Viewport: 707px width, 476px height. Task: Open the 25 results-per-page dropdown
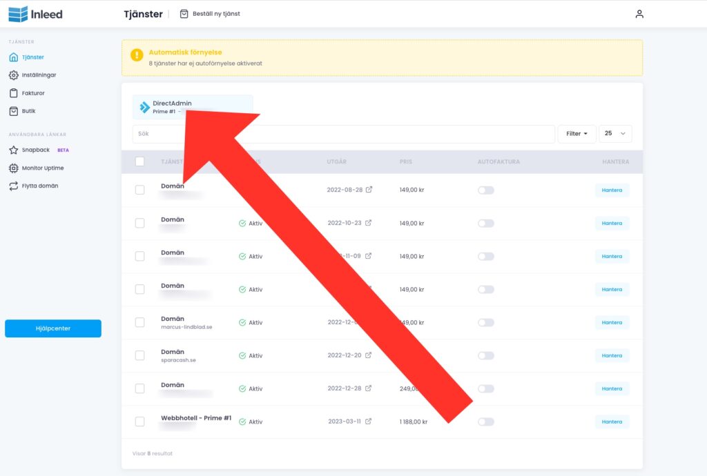coord(615,134)
